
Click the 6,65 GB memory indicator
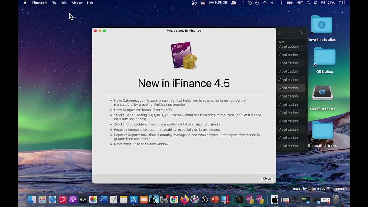[218, 3]
